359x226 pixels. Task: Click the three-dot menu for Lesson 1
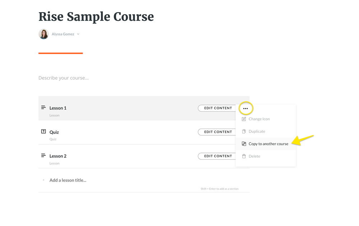[245, 108]
